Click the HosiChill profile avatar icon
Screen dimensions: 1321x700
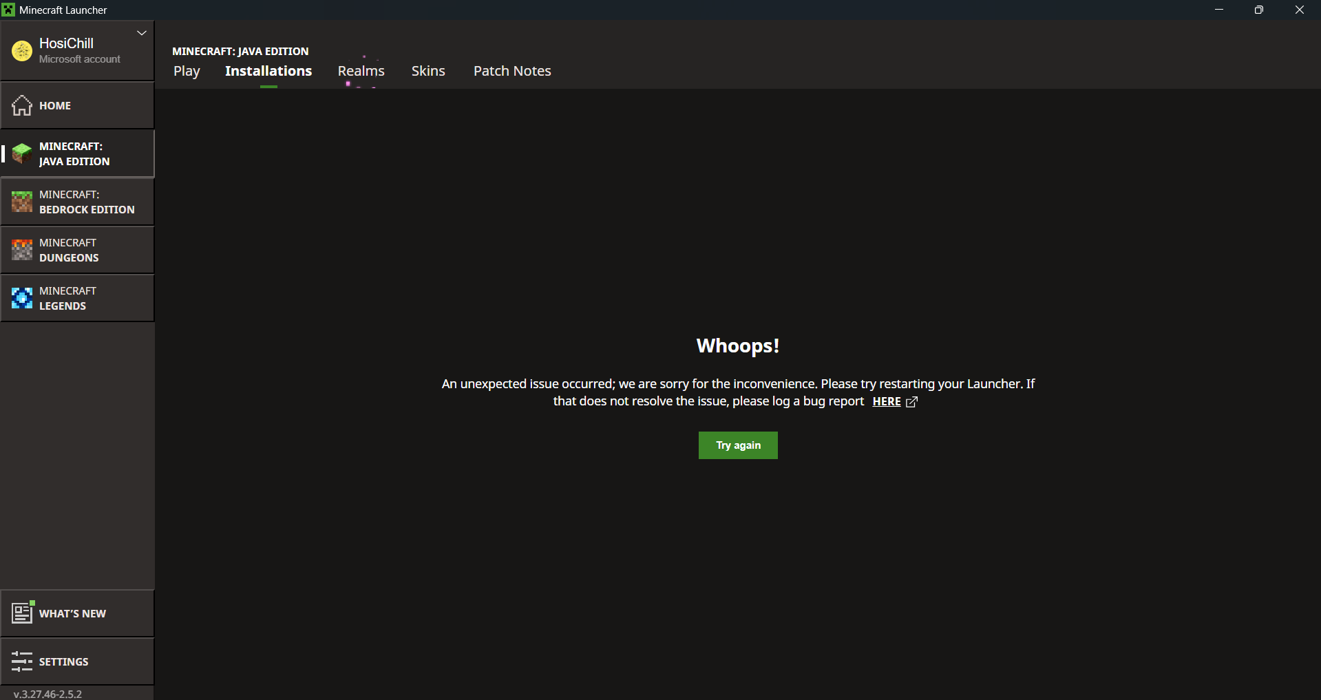coord(22,51)
